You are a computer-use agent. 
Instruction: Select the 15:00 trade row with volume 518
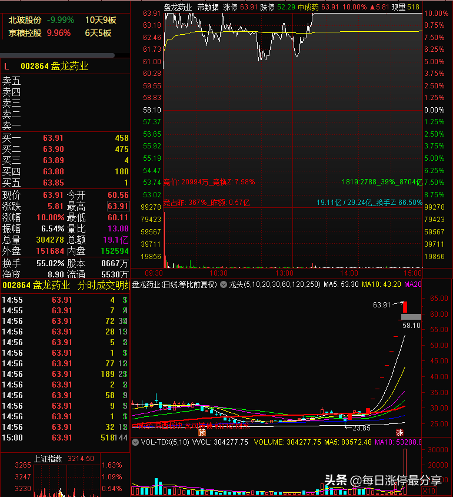(x=65, y=438)
